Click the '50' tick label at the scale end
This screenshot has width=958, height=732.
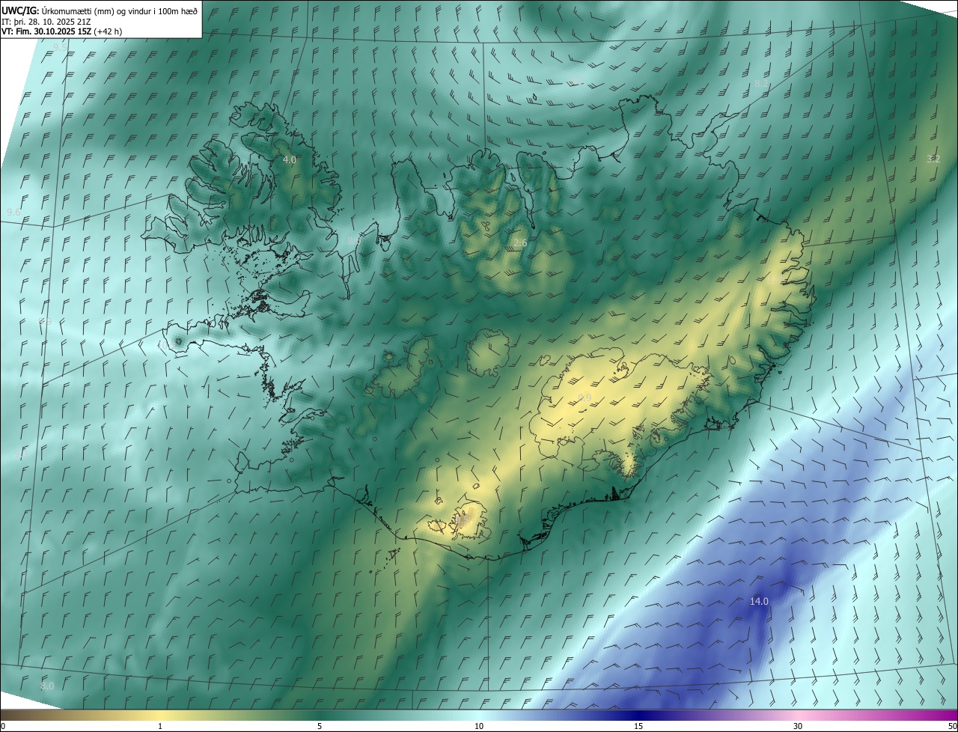[x=952, y=726]
